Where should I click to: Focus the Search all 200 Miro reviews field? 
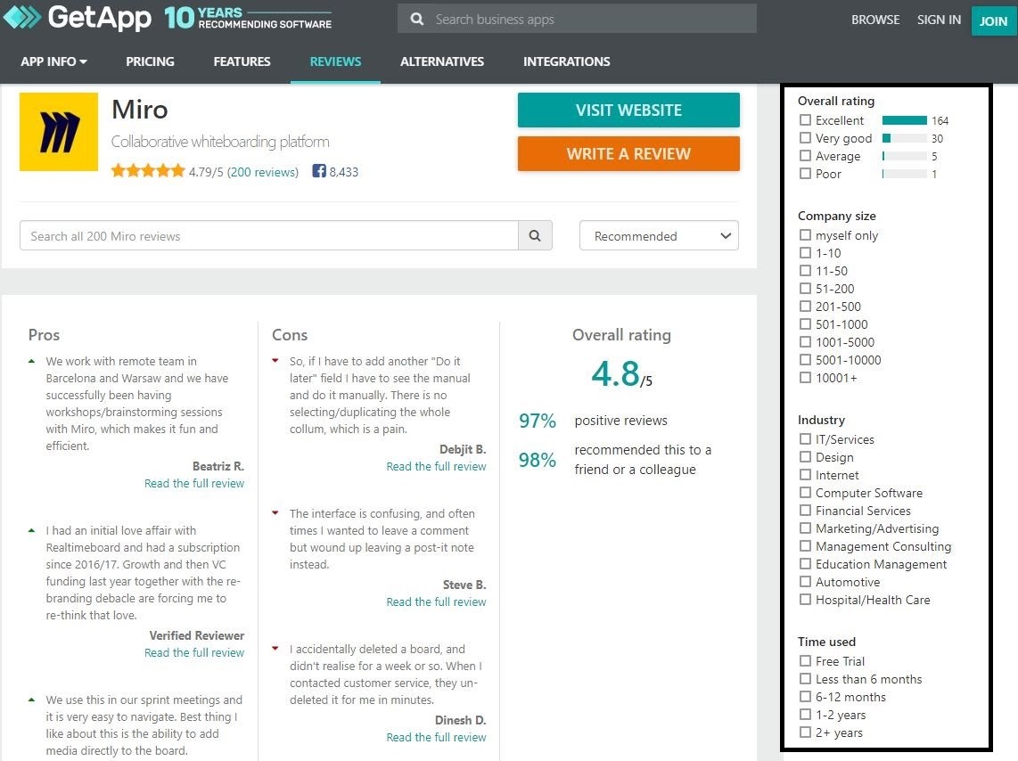point(269,235)
